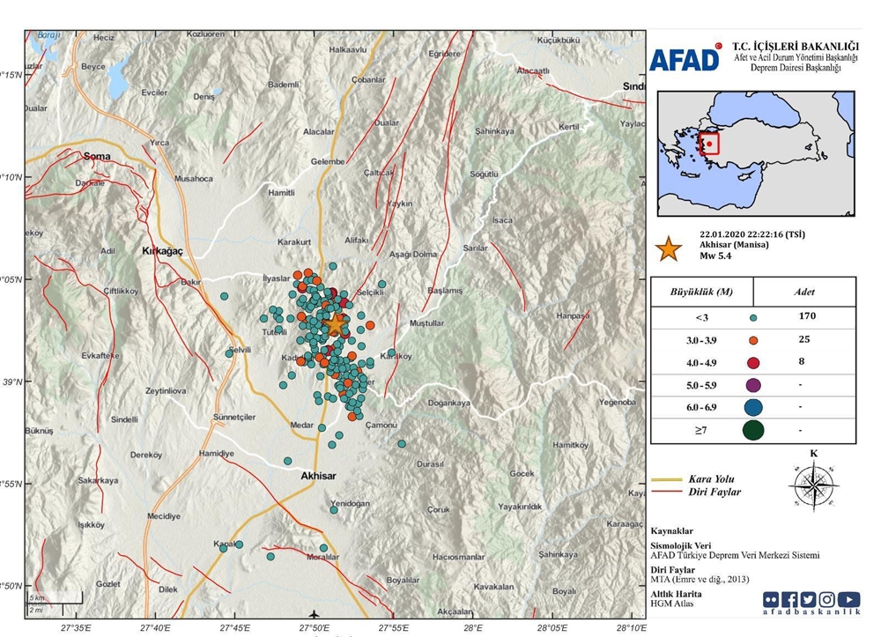881x637 pixels.
Task: Open the Twitter bird icon
Action: click(808, 600)
